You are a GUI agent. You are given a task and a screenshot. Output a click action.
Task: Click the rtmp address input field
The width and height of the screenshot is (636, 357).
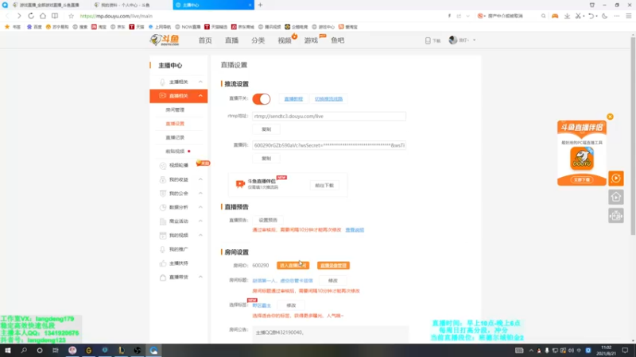point(329,116)
